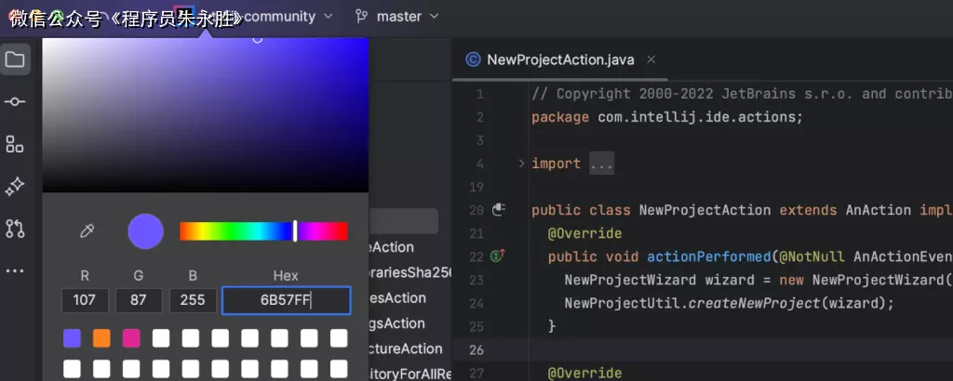The width and height of the screenshot is (953, 381).
Task: Open the Pull Requests tool window
Action: tap(15, 229)
